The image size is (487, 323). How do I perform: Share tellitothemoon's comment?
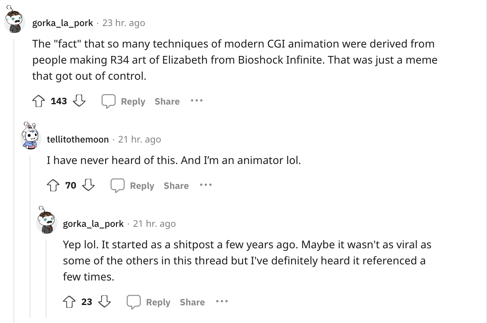[176, 186]
